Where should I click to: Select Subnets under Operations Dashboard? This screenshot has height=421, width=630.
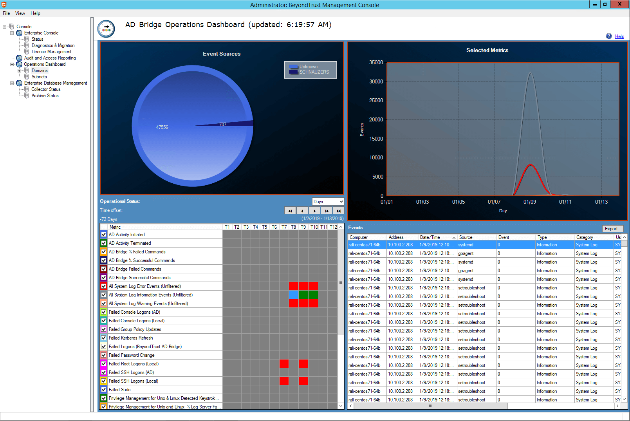tap(39, 77)
